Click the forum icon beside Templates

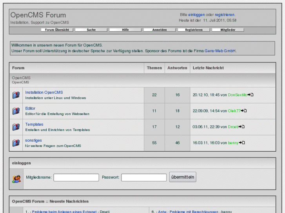pyautogui.click(x=16, y=127)
